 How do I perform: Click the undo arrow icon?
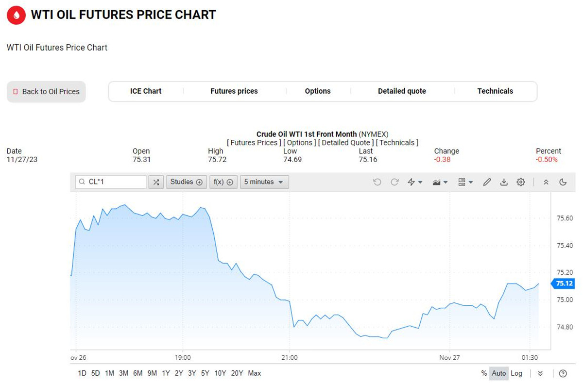click(x=377, y=182)
